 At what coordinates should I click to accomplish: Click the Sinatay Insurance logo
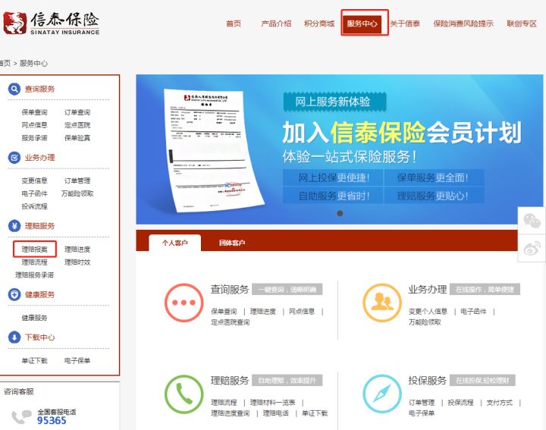coord(52,24)
